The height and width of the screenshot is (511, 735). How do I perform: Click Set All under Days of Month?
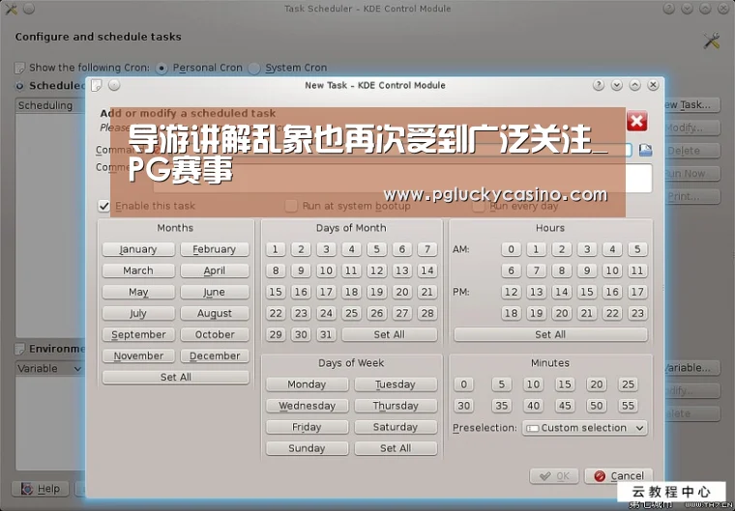coord(390,334)
